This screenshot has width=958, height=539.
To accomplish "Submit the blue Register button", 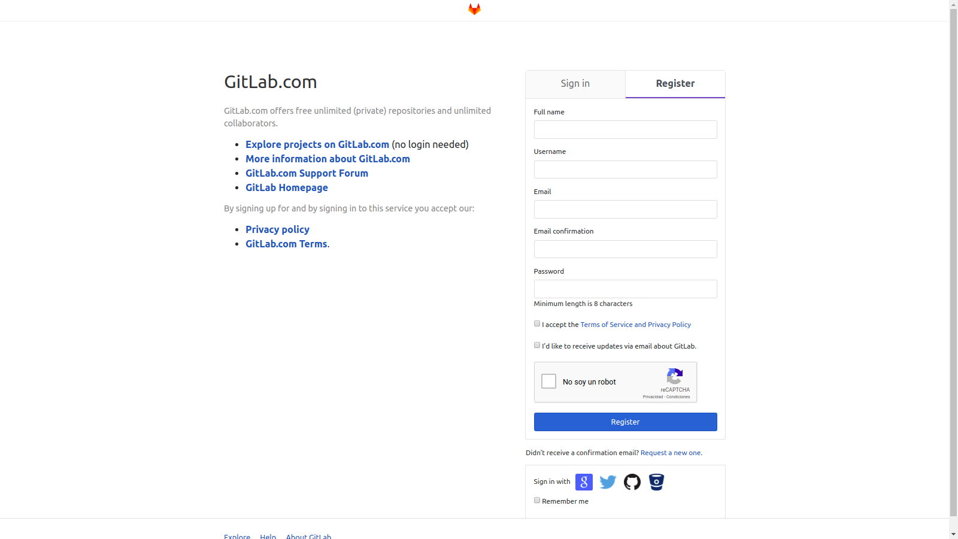I will [625, 422].
